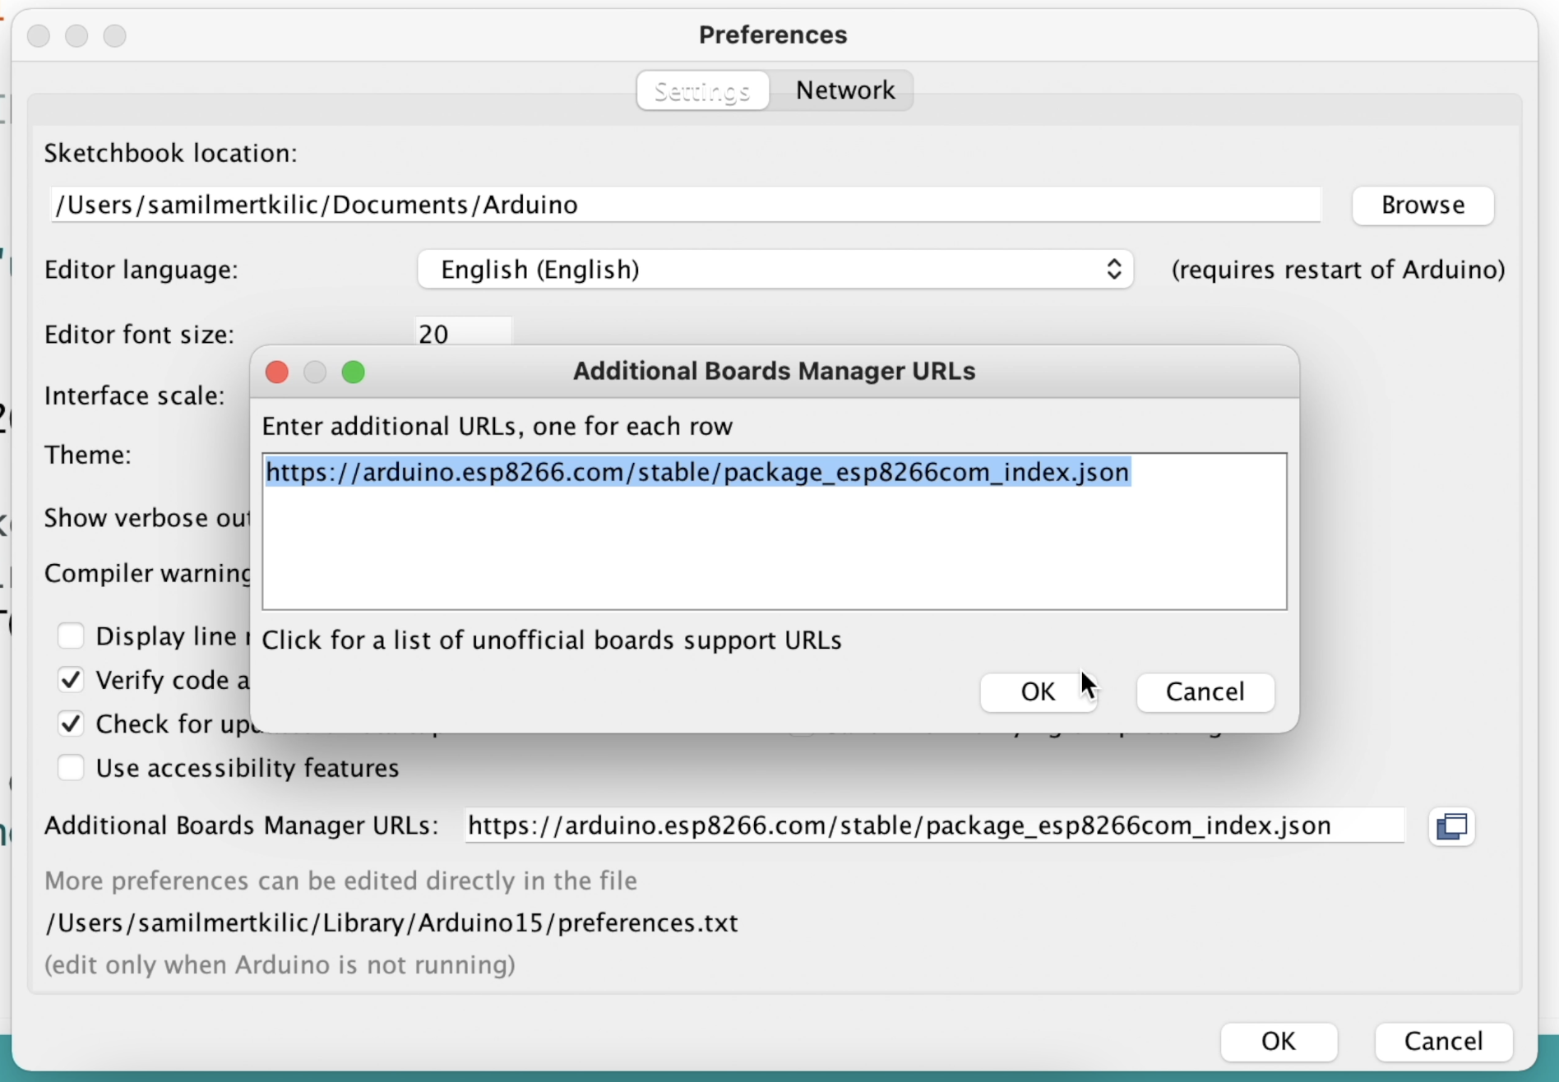The image size is (1559, 1082).
Task: Click the Sketchbook location path field
Action: point(684,205)
